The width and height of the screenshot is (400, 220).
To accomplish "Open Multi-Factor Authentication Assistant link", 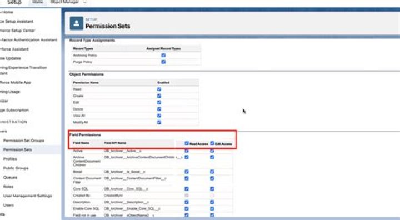I will click(x=28, y=39).
